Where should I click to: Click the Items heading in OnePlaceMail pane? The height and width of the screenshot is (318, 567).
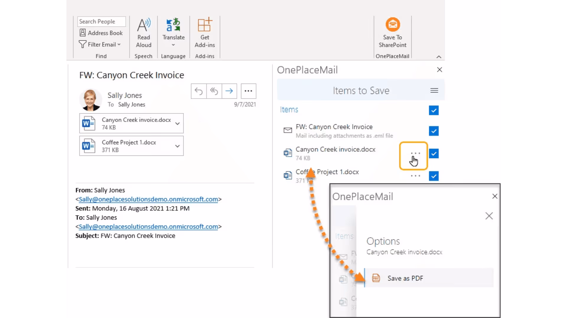click(x=289, y=110)
